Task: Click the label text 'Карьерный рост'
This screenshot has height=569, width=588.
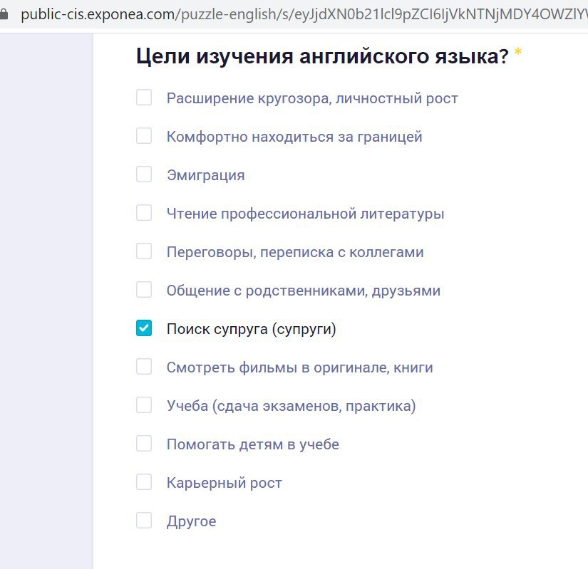Action: point(225,484)
